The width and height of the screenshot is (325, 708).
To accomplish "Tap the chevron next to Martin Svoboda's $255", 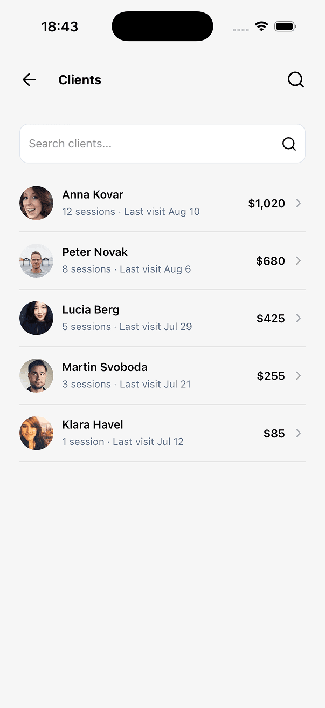I will pyautogui.click(x=299, y=376).
